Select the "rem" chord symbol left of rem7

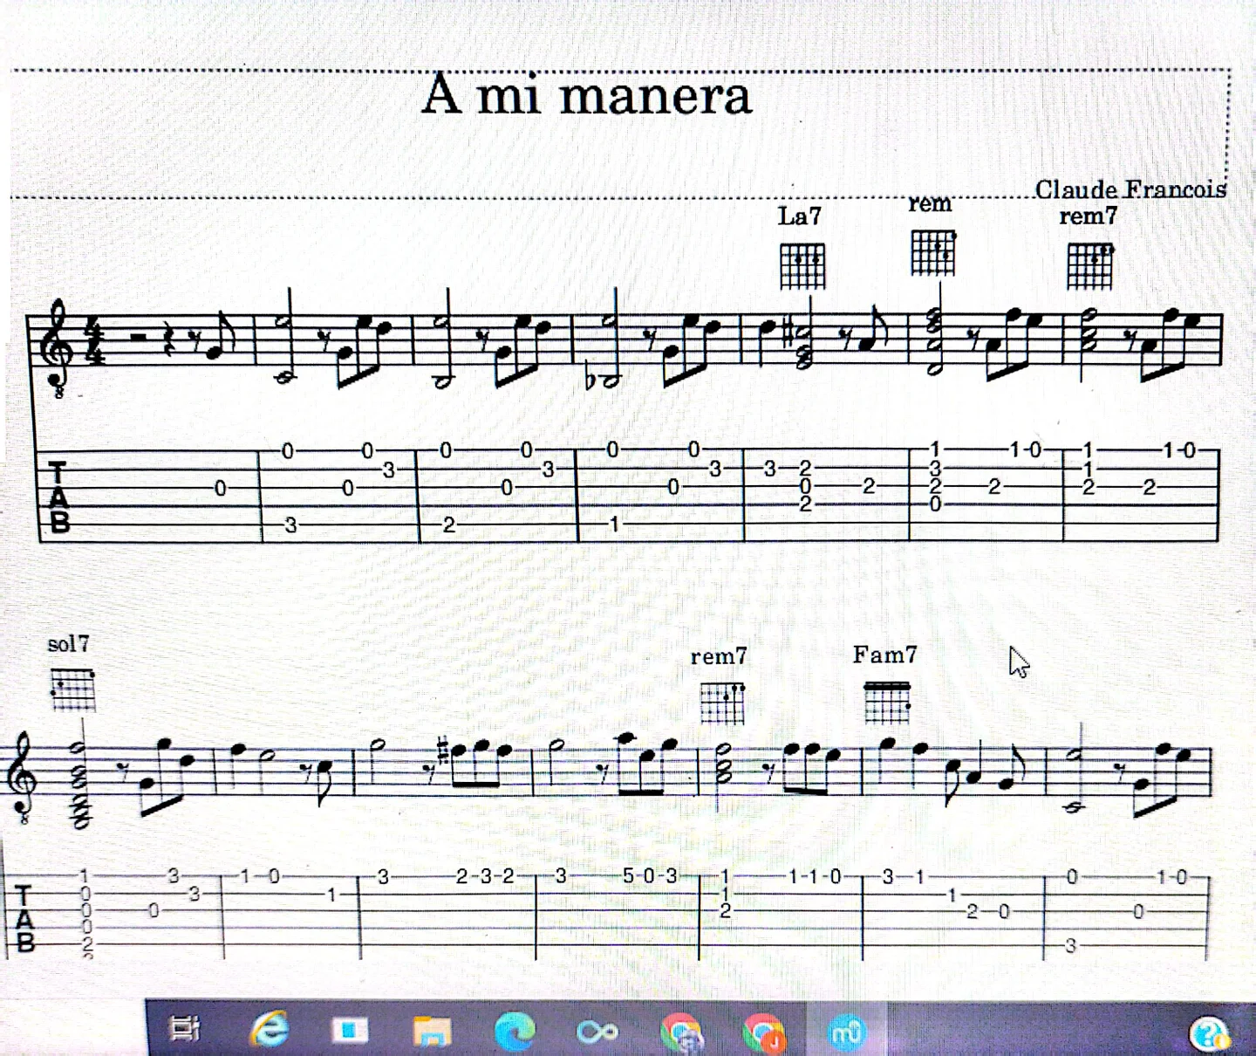pos(930,203)
